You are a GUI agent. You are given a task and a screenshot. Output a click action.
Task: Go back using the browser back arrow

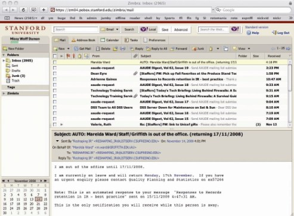point(7,10)
